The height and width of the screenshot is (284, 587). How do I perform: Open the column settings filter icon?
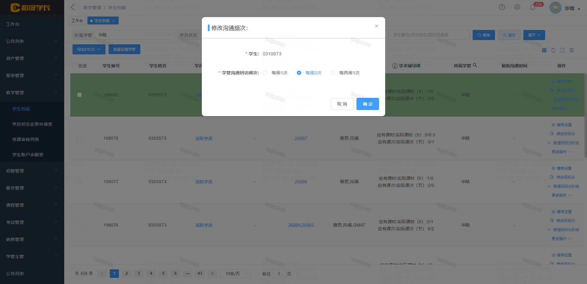572,50
